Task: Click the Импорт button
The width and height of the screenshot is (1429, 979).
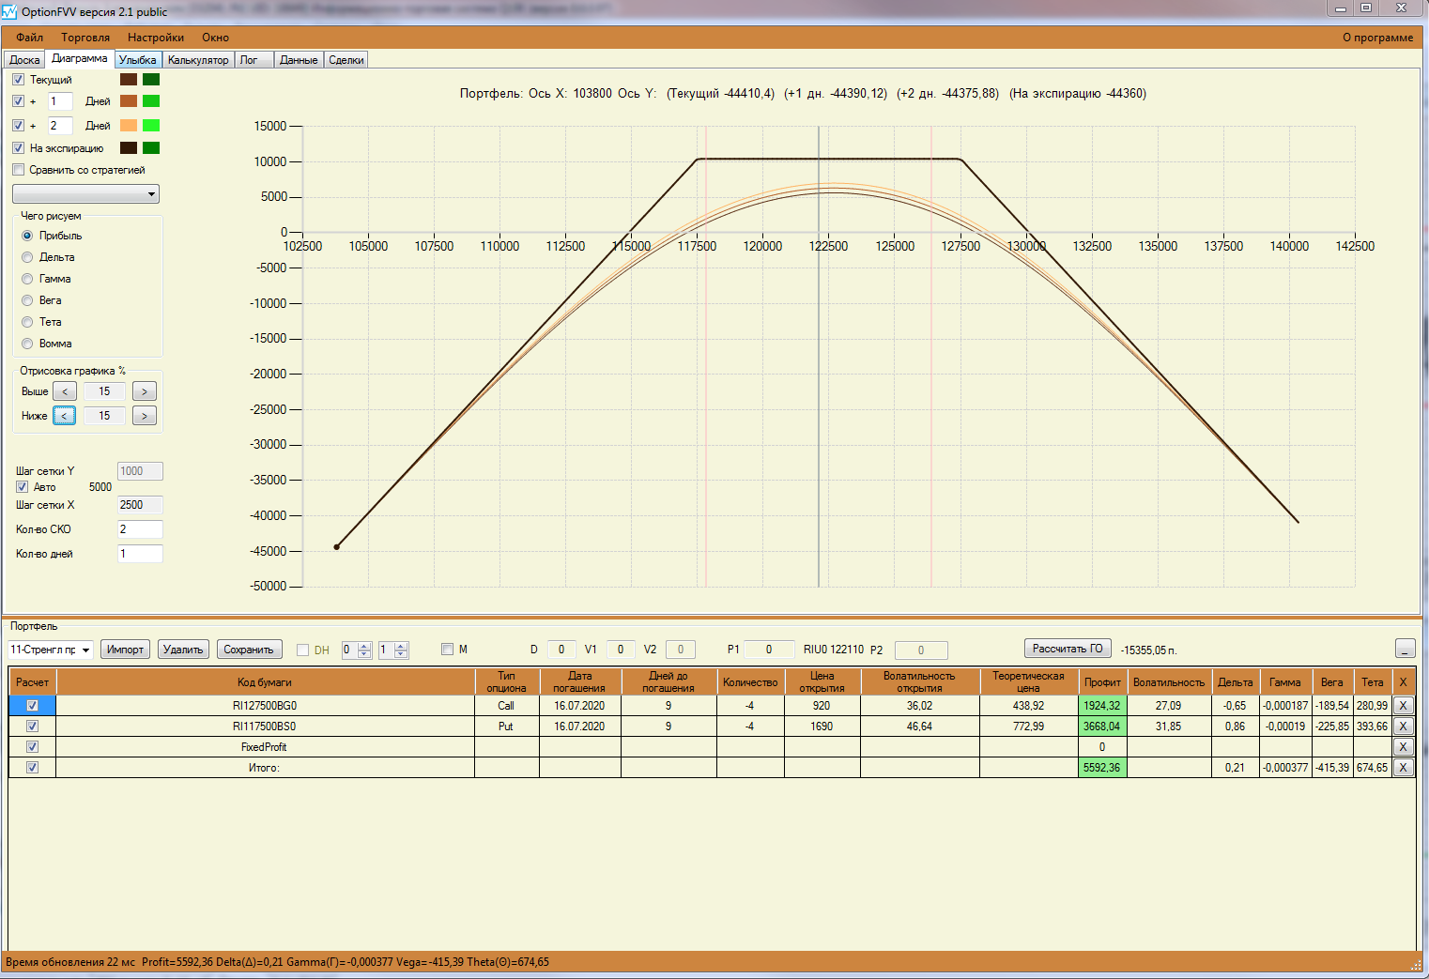Action: (x=125, y=650)
